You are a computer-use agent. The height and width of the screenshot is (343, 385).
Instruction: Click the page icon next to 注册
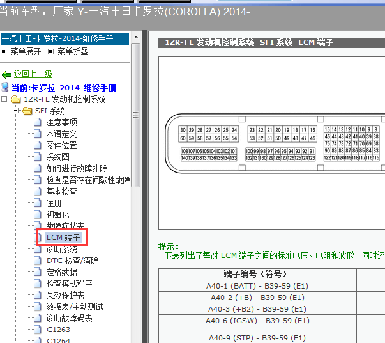pyautogui.click(x=37, y=203)
